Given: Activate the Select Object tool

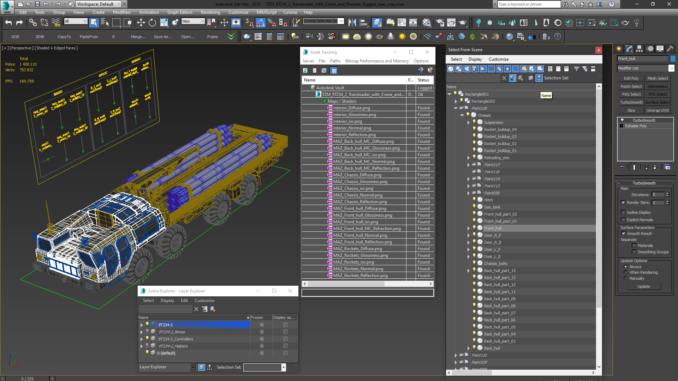Looking at the screenshot, I should [94, 23].
